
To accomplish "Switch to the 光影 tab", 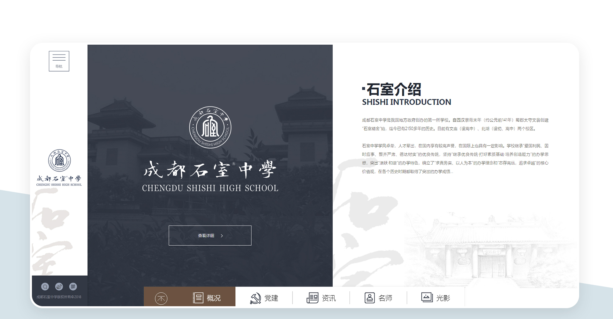I will click(443, 298).
